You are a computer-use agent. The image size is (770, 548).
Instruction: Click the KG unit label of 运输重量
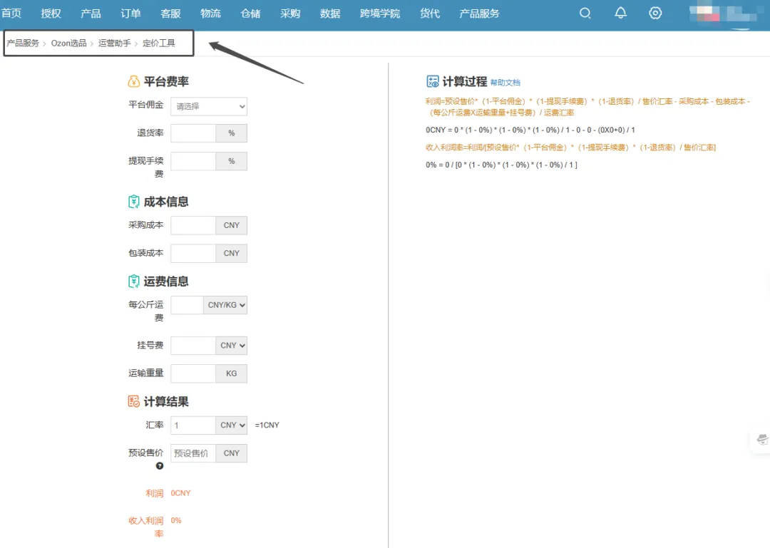click(x=231, y=373)
